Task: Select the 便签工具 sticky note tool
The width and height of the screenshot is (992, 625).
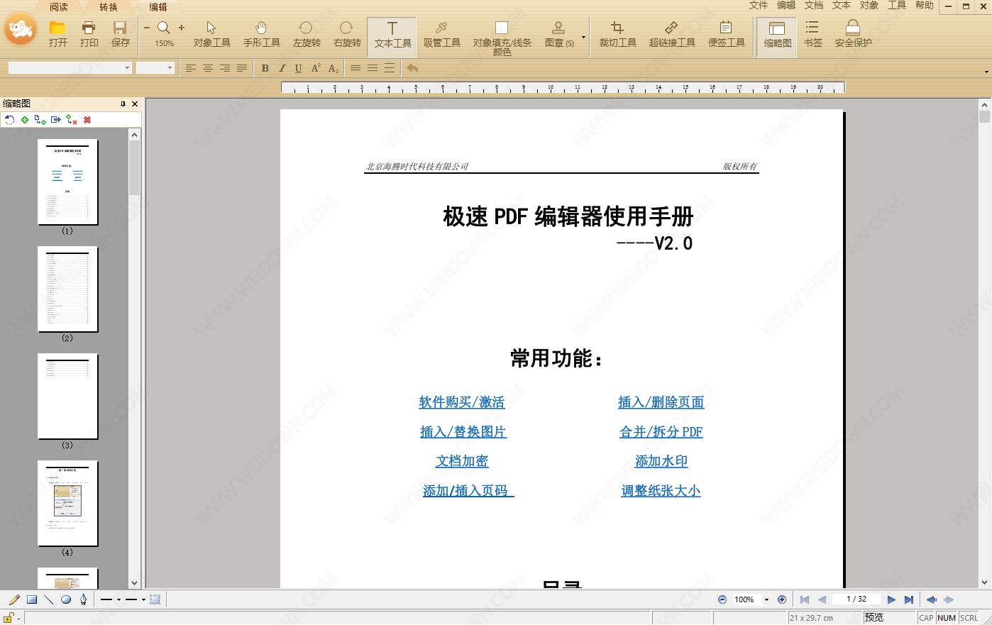Action: pos(726,33)
